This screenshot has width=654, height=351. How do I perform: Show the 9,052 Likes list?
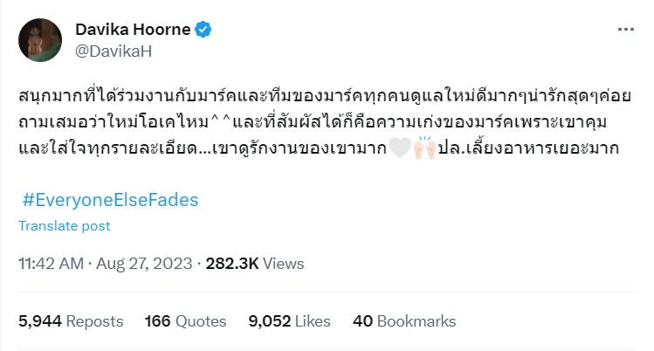tap(289, 321)
